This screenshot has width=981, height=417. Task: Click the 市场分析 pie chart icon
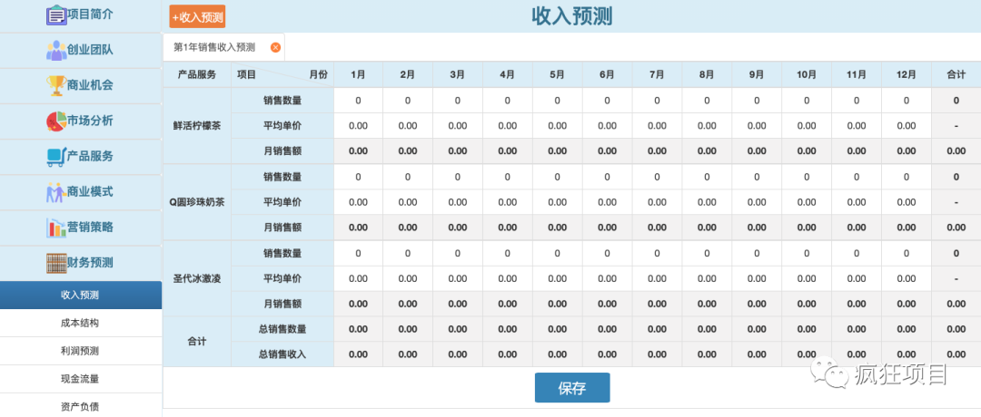pos(55,121)
